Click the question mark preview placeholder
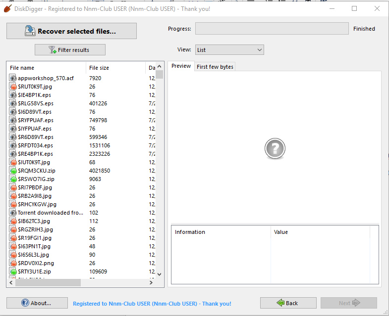Viewport: 389px width, 316px height. pyautogui.click(x=275, y=148)
